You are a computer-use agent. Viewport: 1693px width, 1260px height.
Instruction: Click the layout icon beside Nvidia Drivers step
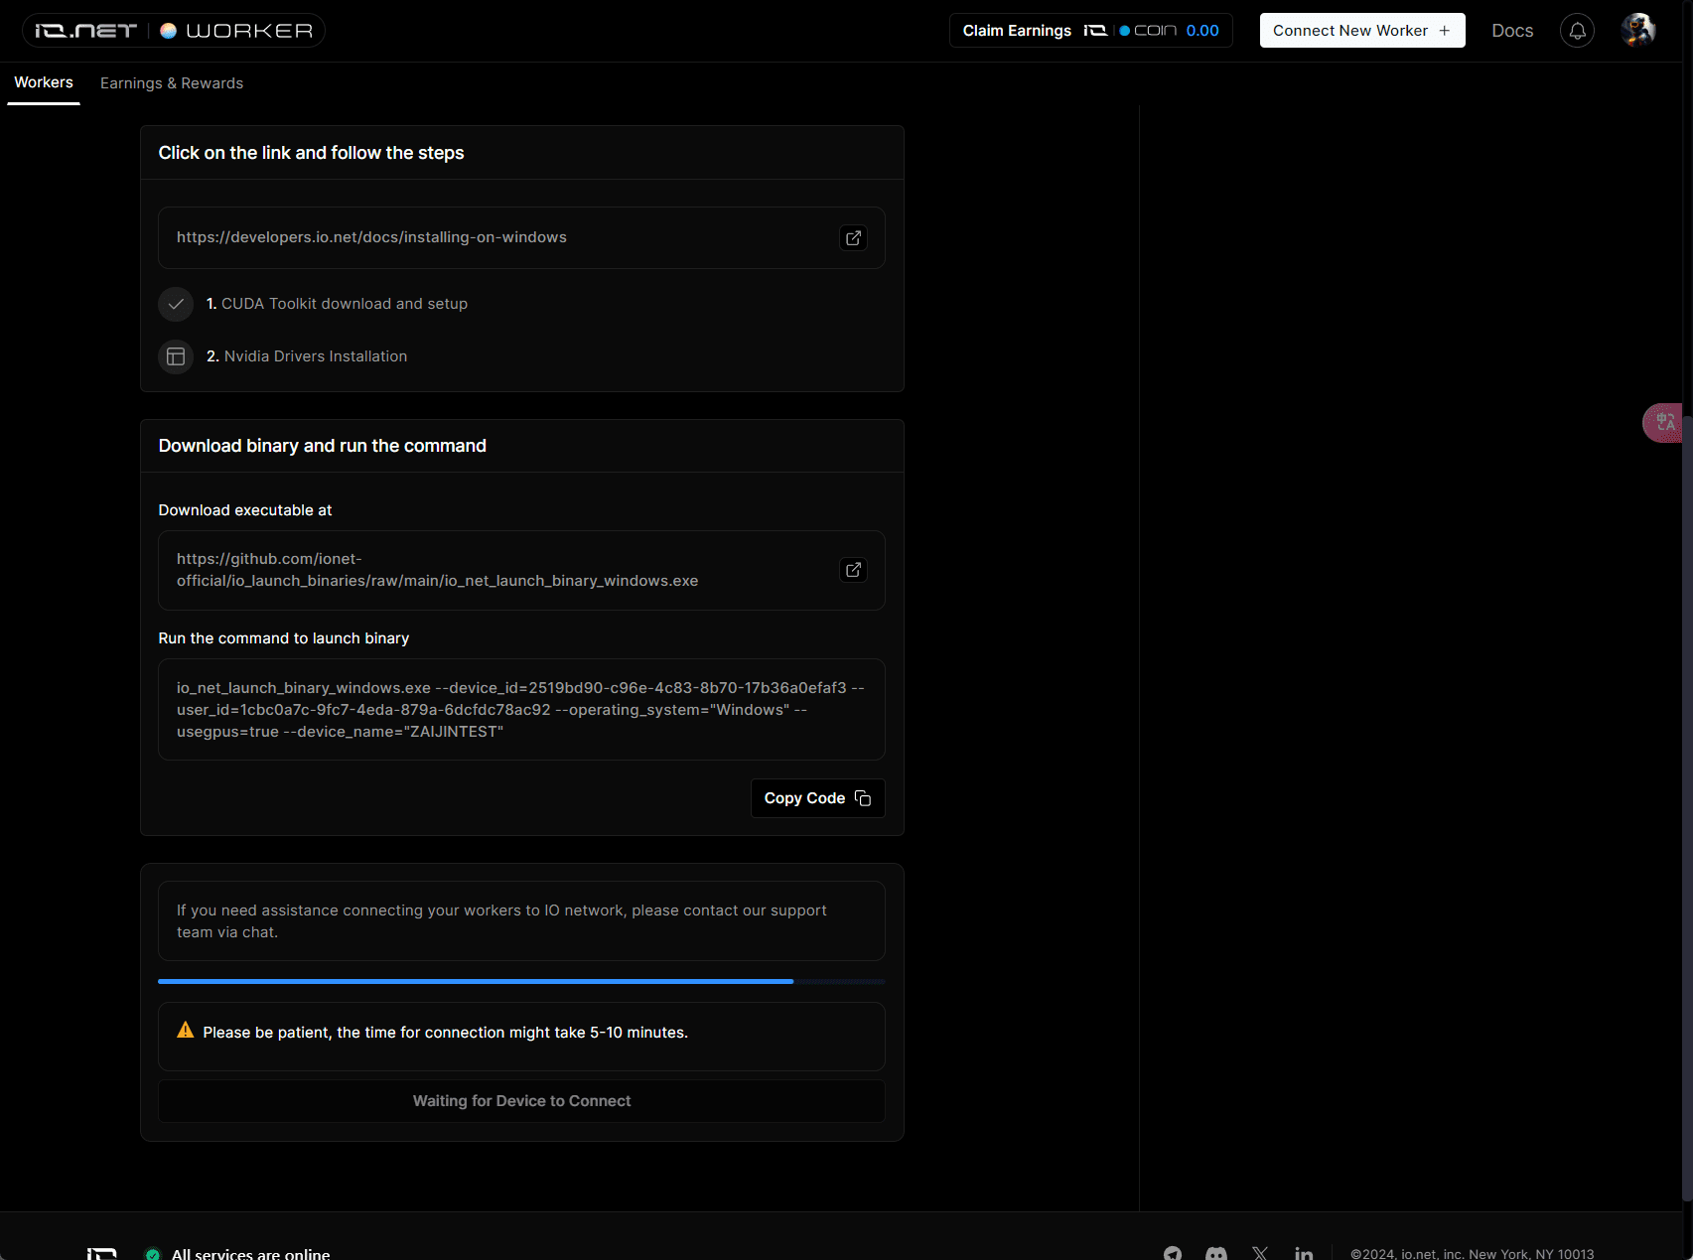(176, 356)
